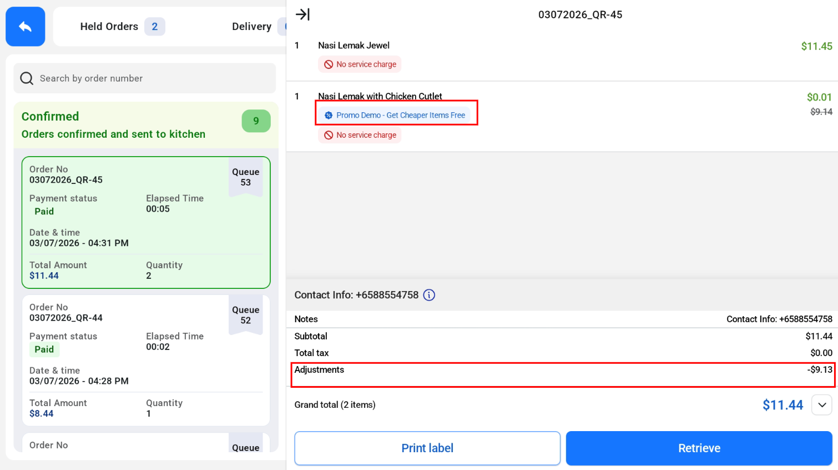The image size is (838, 470).
Task: Click Promo Demo - Get Cheaper Items Free tag
Action: 394,116
